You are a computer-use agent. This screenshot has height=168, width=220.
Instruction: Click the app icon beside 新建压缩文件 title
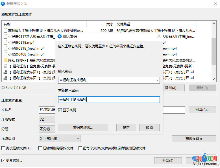tap(3, 4)
